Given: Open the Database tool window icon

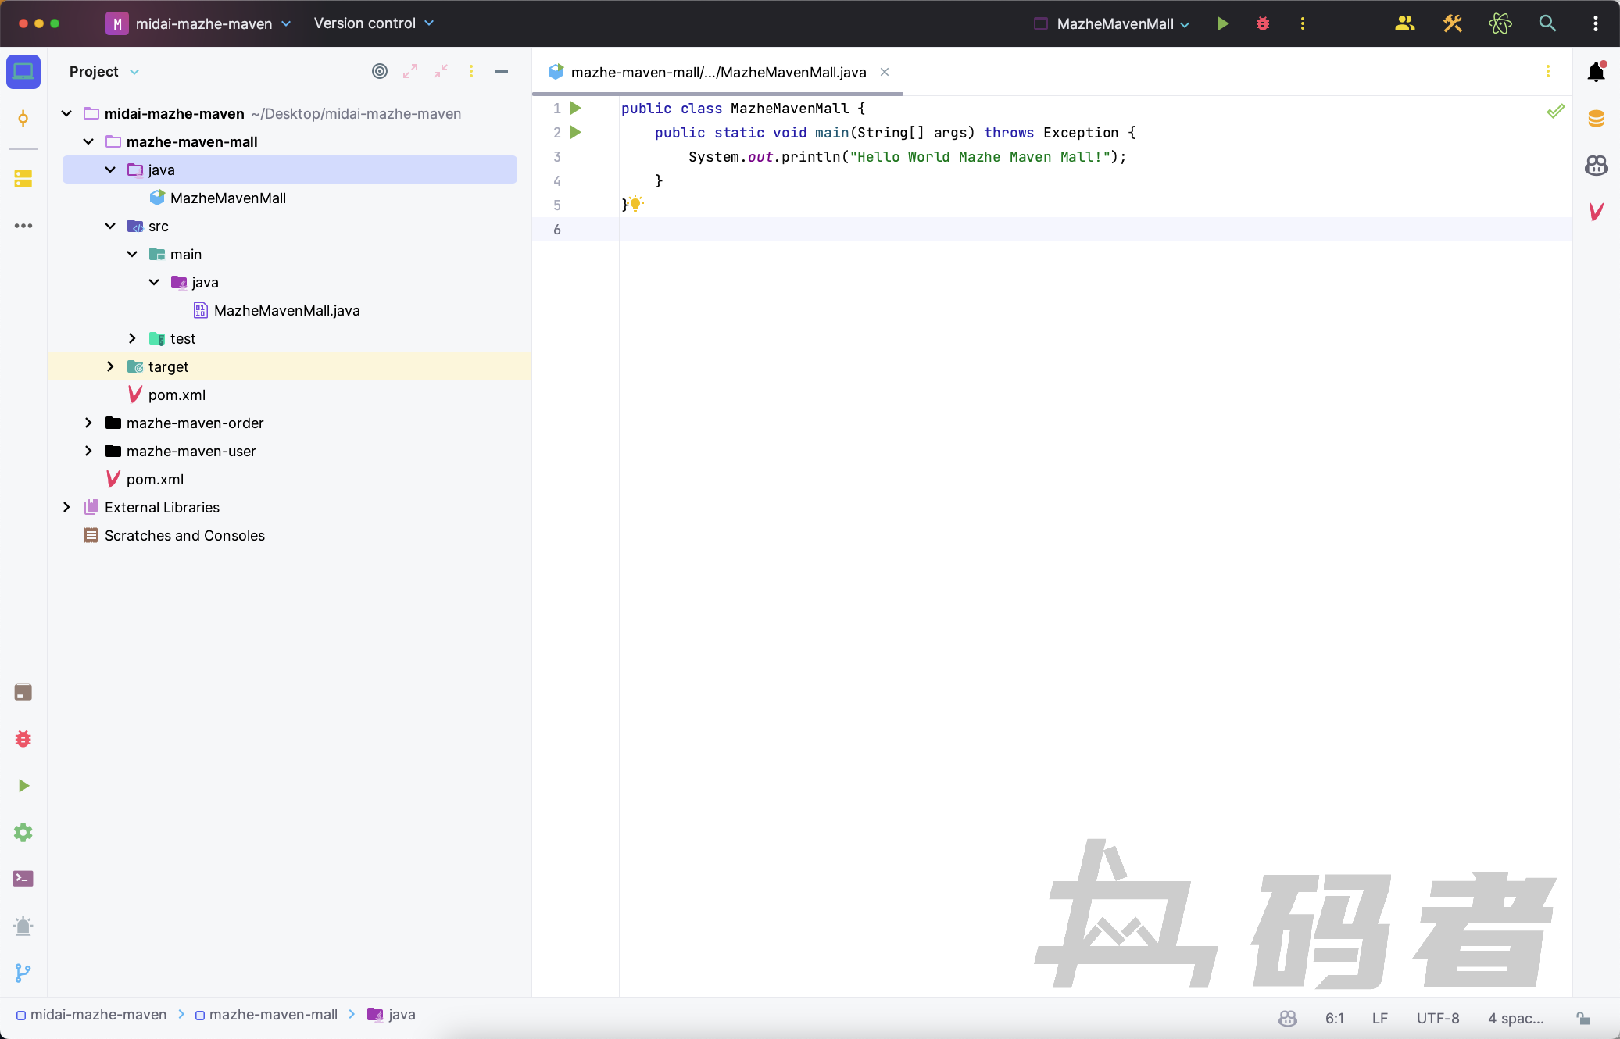Looking at the screenshot, I should pos(1596,119).
